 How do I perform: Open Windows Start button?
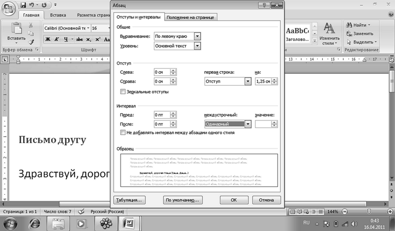pos(10,223)
